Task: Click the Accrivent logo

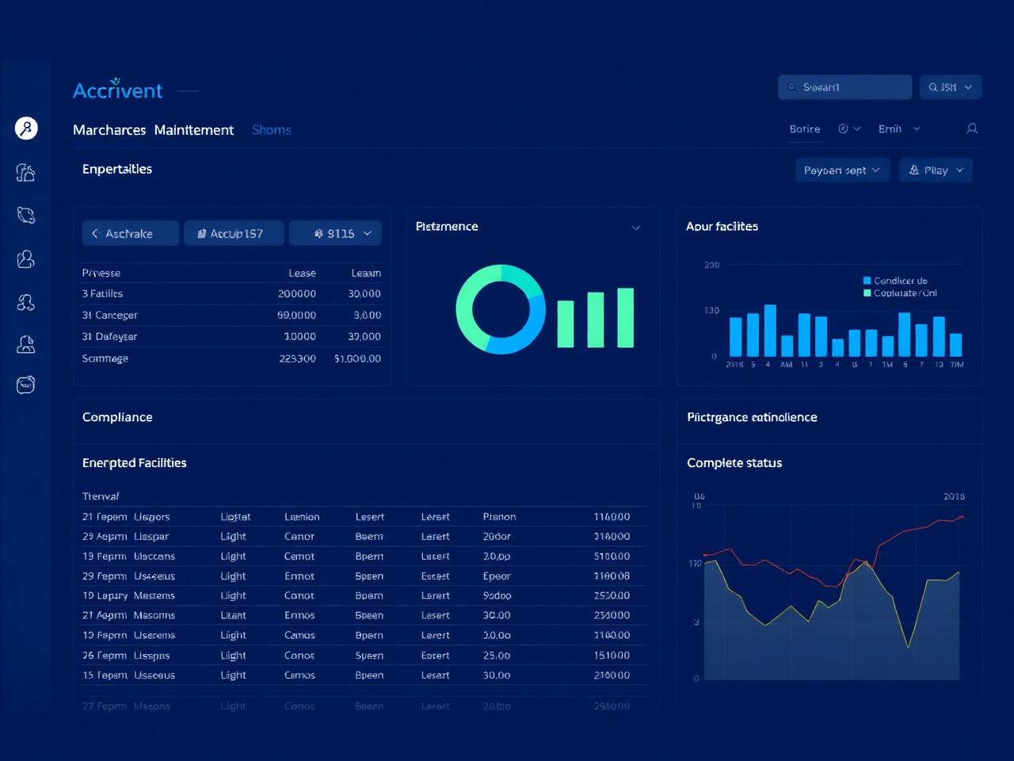Action: tap(118, 90)
